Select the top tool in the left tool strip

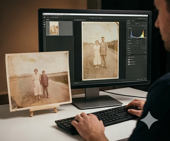(x=44, y=21)
